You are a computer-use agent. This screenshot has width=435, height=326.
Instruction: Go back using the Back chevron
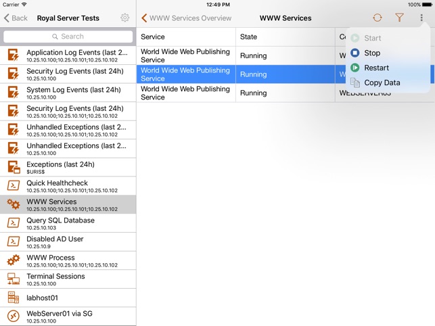(16, 18)
